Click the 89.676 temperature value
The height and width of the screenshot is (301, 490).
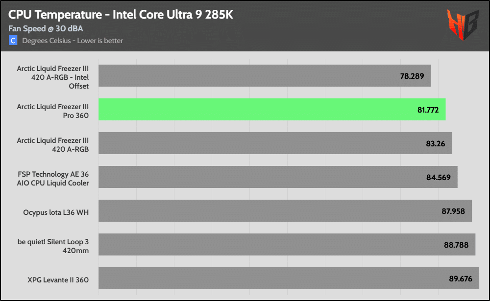[460, 278]
